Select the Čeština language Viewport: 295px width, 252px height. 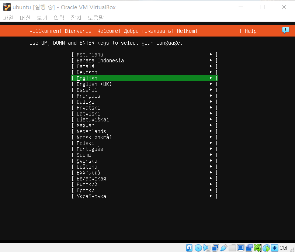click(x=145, y=167)
